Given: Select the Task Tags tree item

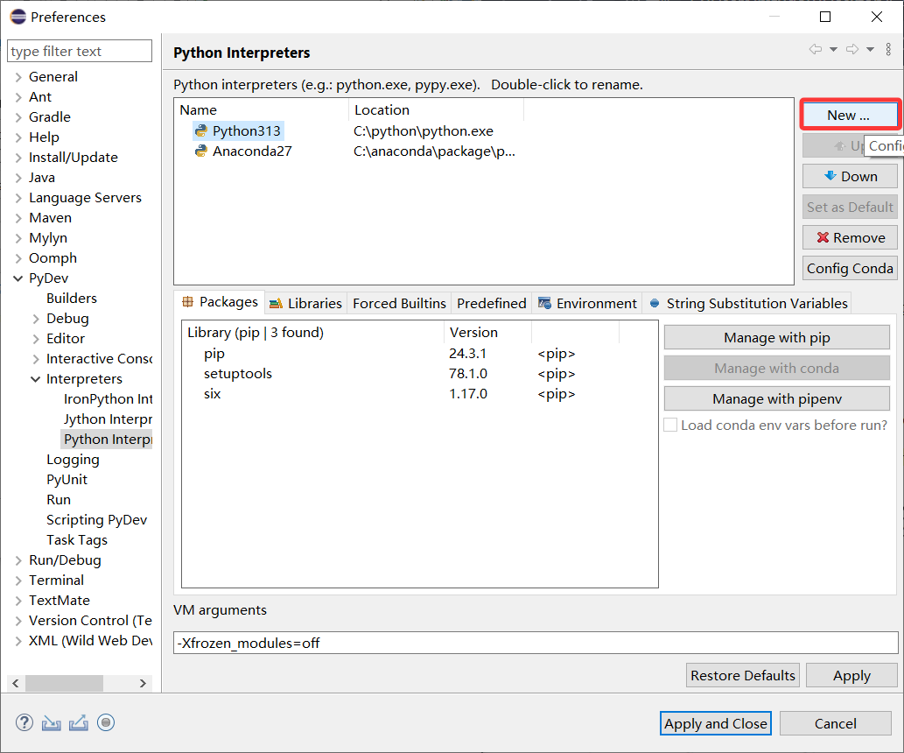Looking at the screenshot, I should (77, 540).
